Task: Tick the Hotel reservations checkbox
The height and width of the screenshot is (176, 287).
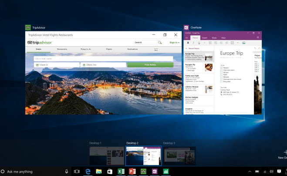Action: [x=222, y=70]
